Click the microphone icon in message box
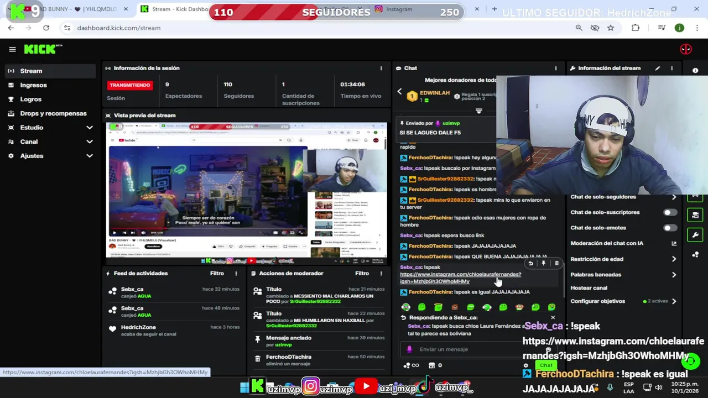 [x=410, y=349]
